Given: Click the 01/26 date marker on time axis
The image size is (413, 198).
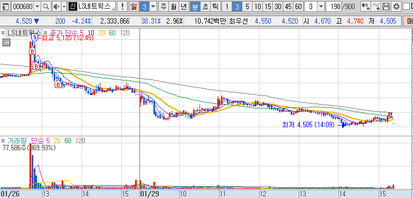Looking at the screenshot, I should pyautogui.click(x=10, y=194).
